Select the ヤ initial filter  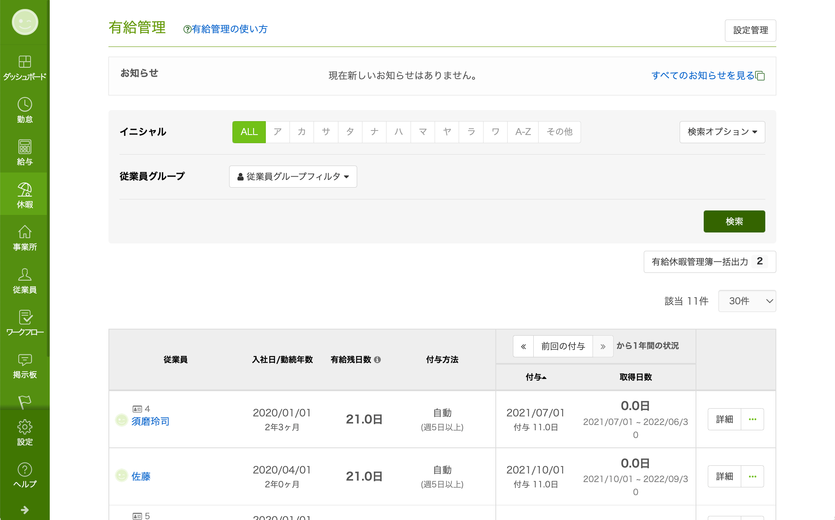click(x=447, y=132)
